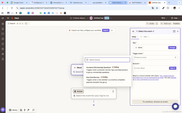Open the versions icon in left sidebar
Viewport: 182px width, 113px height.
tap(3, 59)
